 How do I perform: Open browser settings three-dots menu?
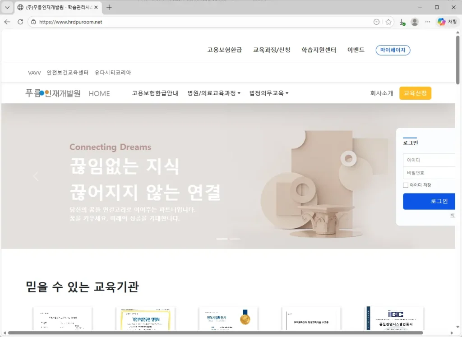click(428, 22)
